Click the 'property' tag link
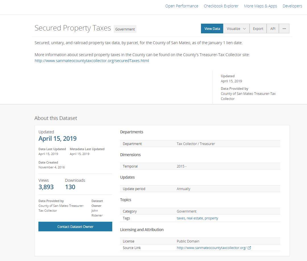Screen dimensions: 307x261 (x=211, y=218)
